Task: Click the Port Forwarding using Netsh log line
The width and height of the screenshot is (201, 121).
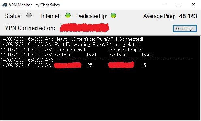Action: click(x=70, y=44)
